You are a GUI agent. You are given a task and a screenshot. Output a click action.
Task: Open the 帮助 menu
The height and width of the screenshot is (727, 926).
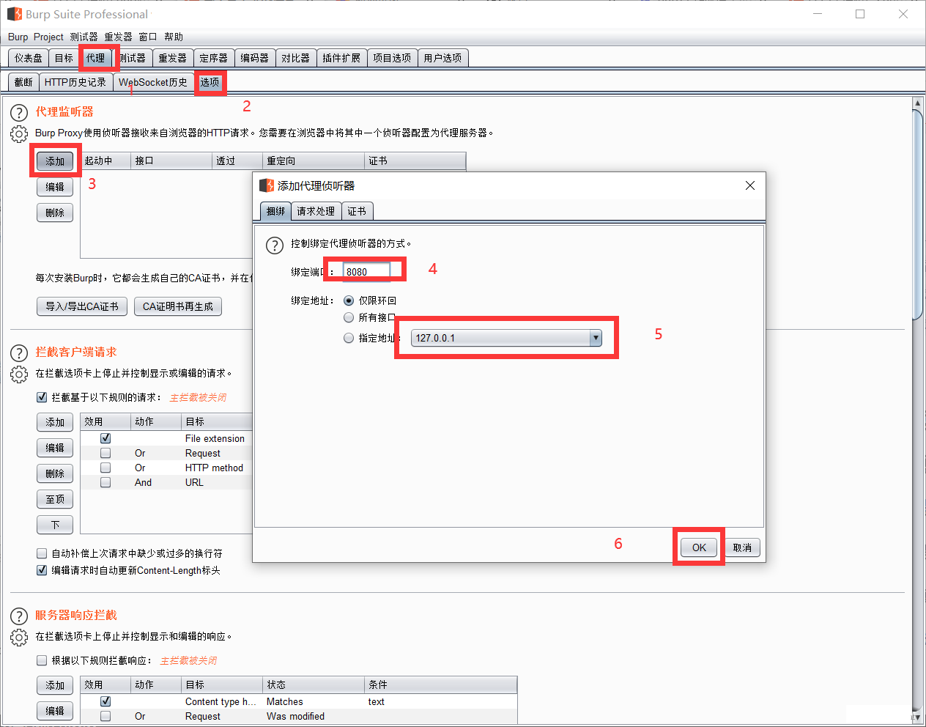[174, 37]
